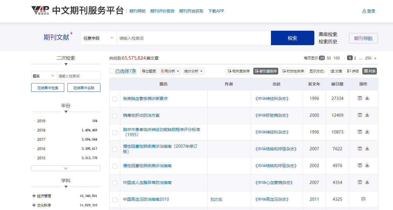Collapse the 二次检索 section triangle

point(66,64)
